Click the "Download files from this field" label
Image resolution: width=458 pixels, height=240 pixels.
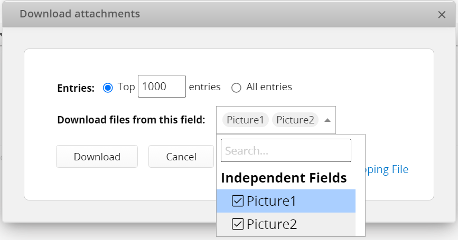131,120
